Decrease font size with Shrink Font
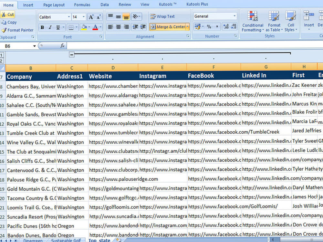The width and height of the screenshot is (323, 242). (x=99, y=17)
